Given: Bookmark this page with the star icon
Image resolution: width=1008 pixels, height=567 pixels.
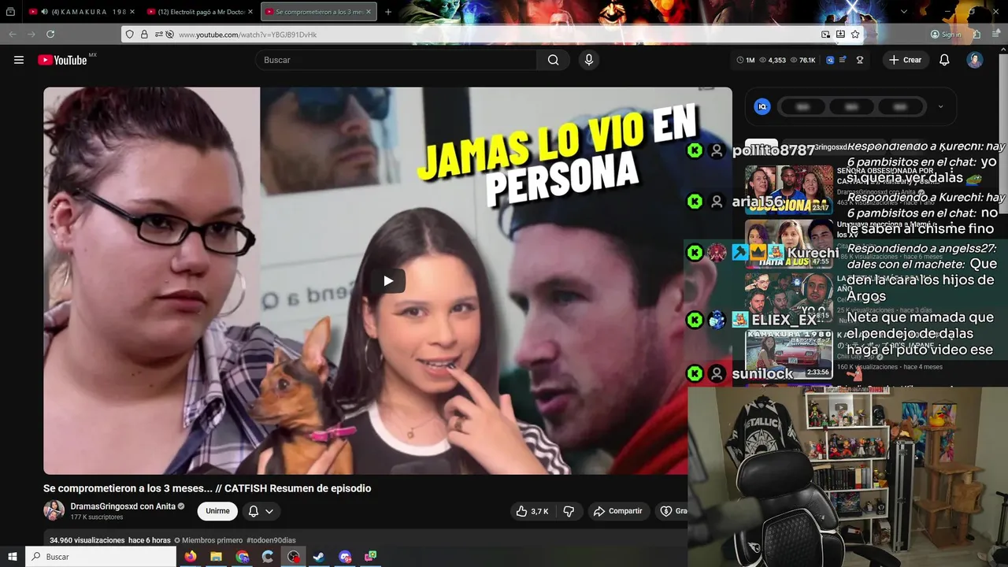Looking at the screenshot, I should 855,35.
